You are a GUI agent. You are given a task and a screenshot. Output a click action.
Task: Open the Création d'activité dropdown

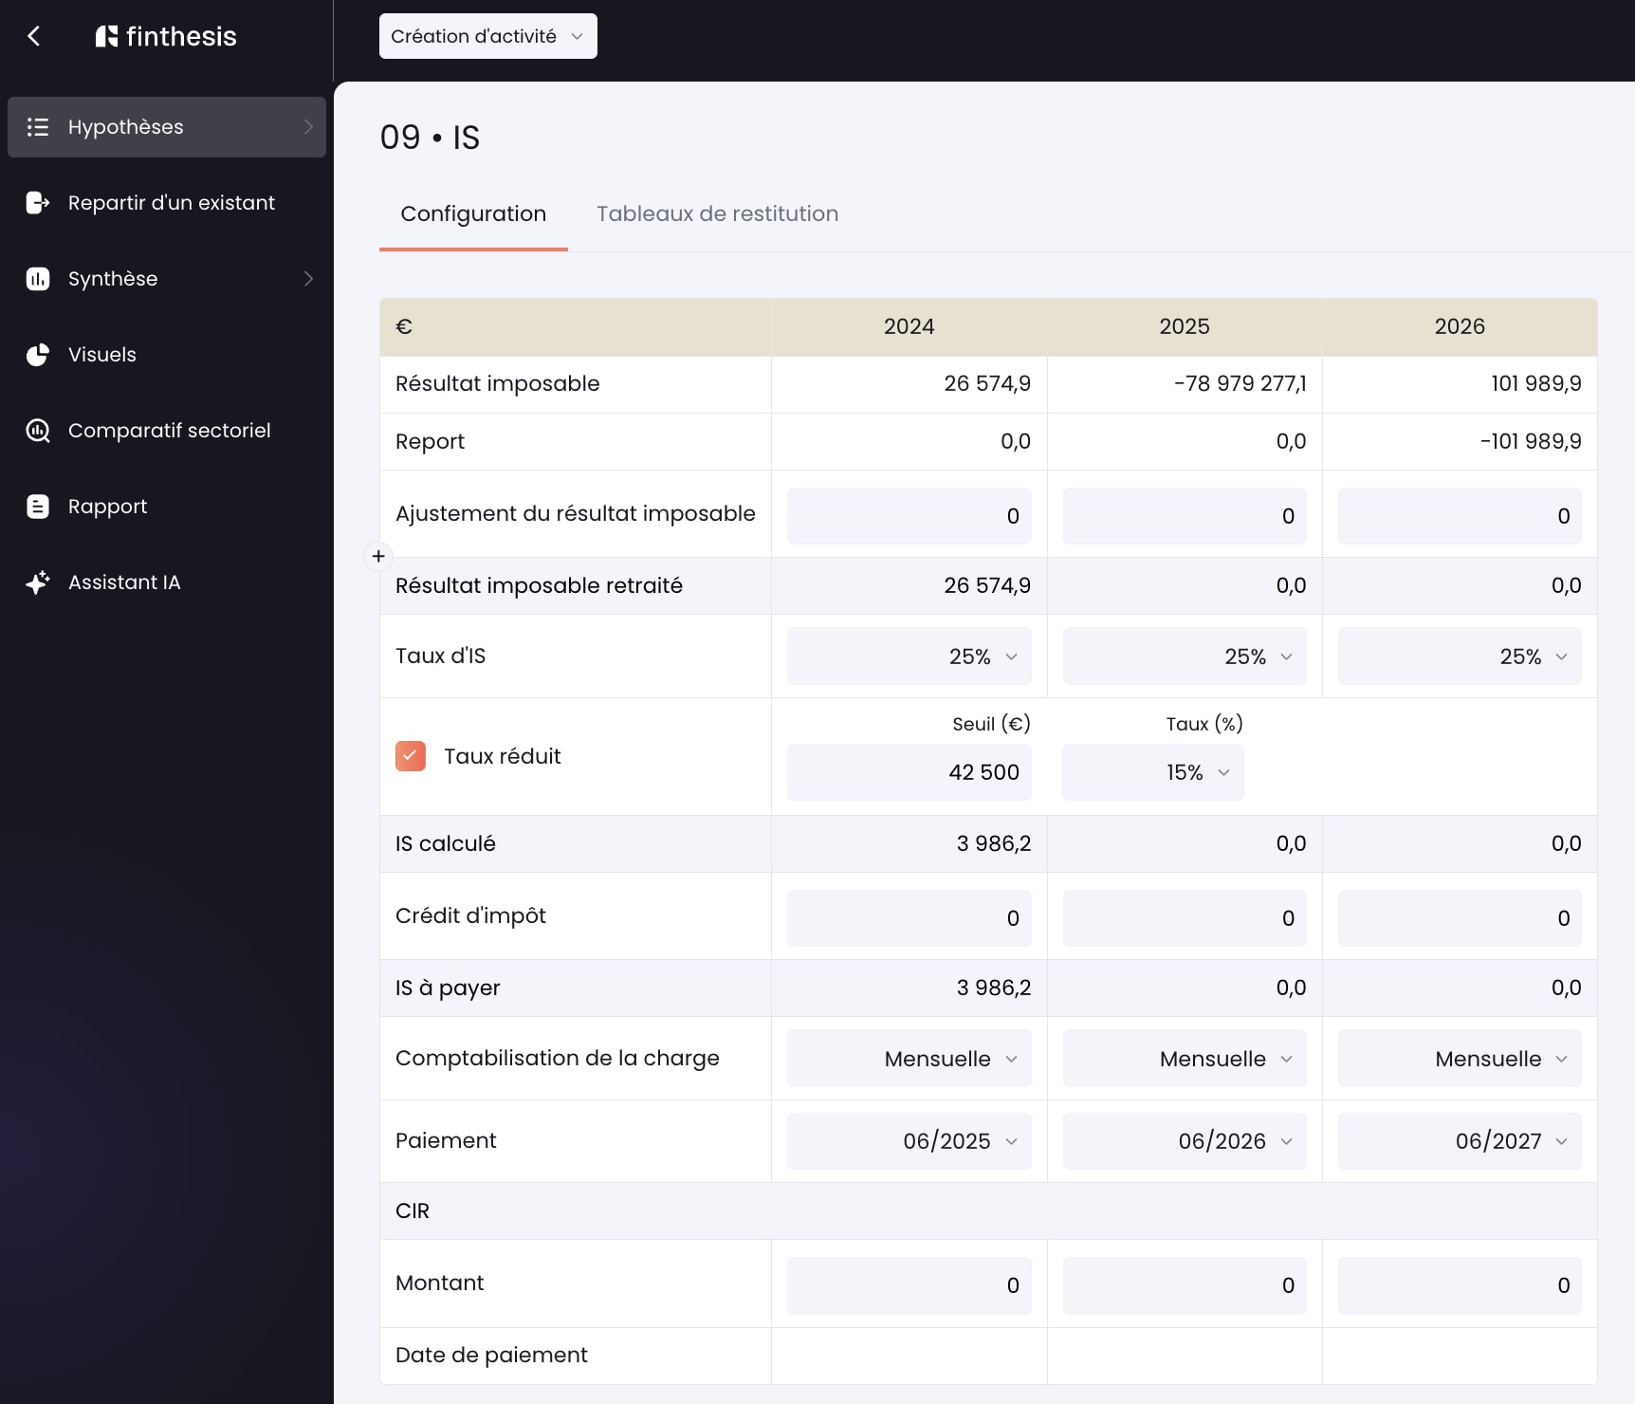point(488,36)
